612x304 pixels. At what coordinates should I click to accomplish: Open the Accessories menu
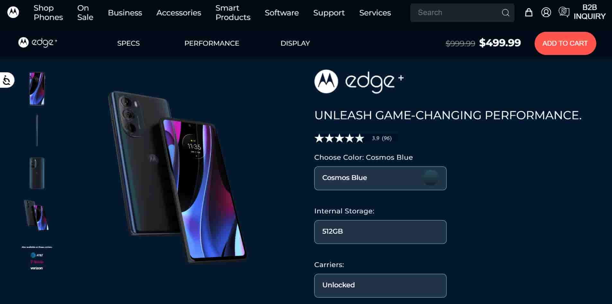coord(179,13)
